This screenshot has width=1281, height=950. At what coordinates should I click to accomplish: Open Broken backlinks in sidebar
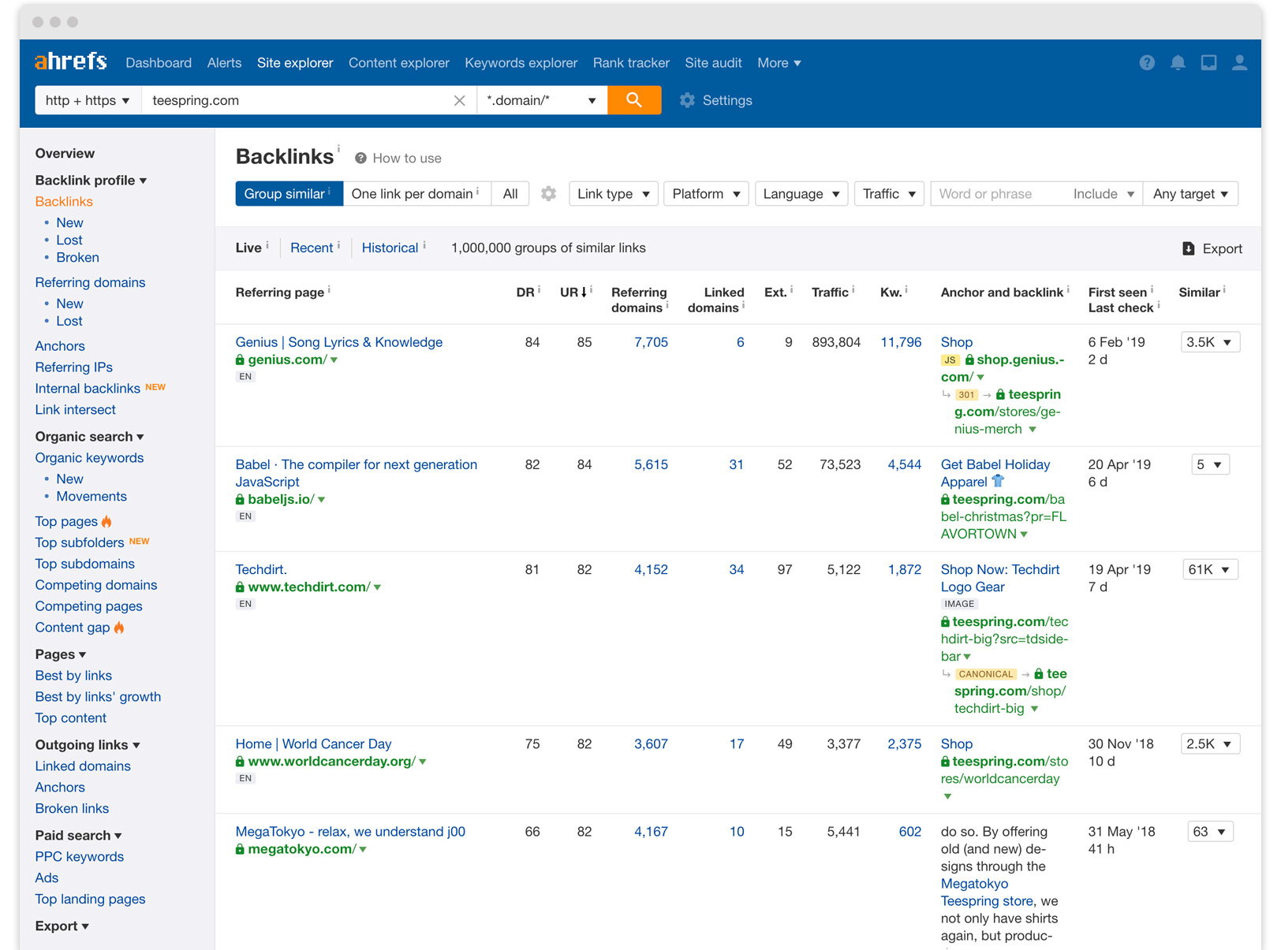tap(77, 258)
